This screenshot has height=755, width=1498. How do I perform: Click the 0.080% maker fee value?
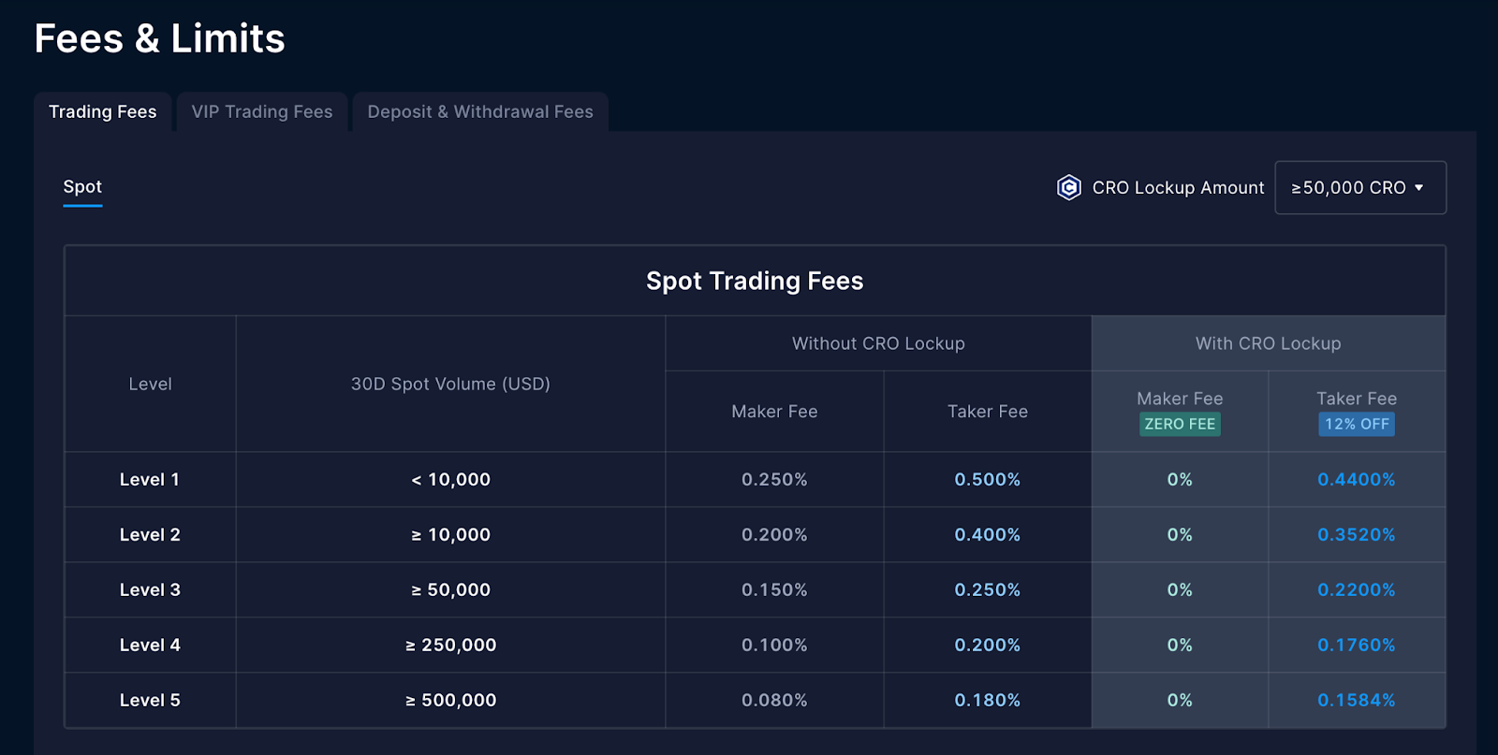pos(774,701)
